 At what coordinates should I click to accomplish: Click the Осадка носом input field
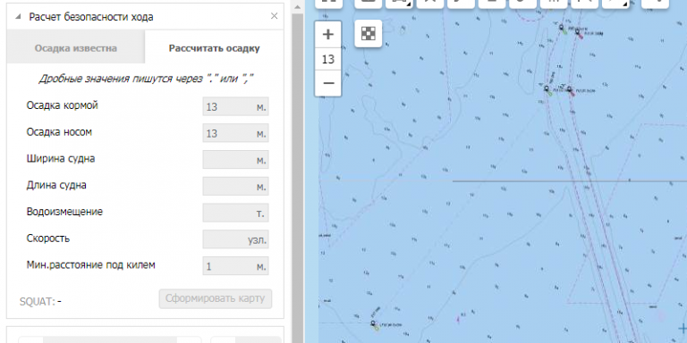tap(235, 133)
